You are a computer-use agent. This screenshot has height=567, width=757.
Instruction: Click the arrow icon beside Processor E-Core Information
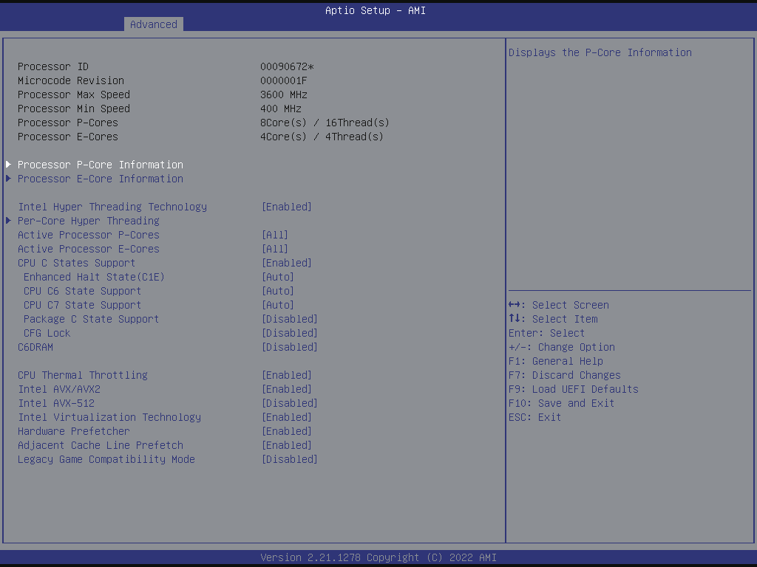pyautogui.click(x=9, y=179)
